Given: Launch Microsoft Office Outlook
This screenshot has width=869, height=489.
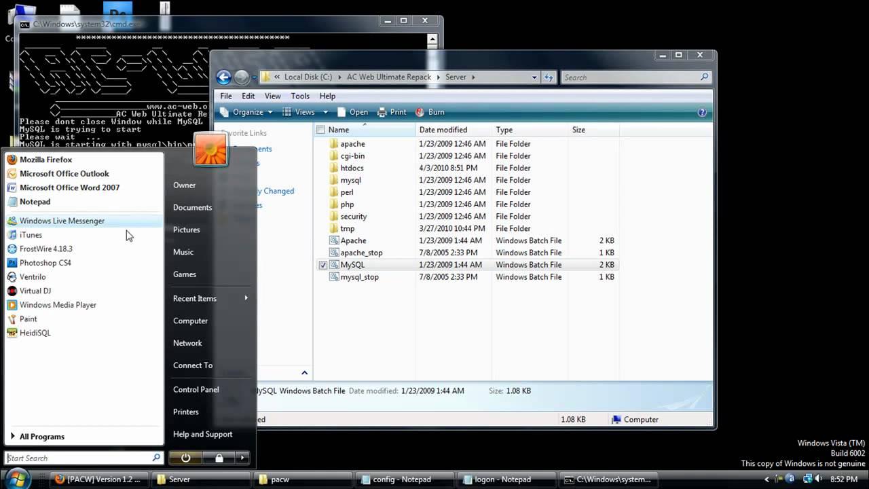Looking at the screenshot, I should point(84,174).
